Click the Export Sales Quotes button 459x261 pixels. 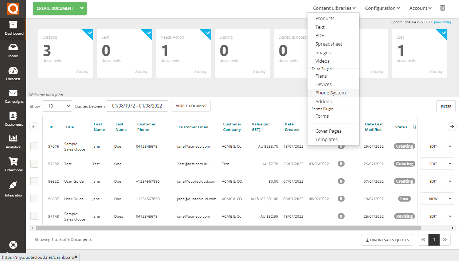[387, 240]
